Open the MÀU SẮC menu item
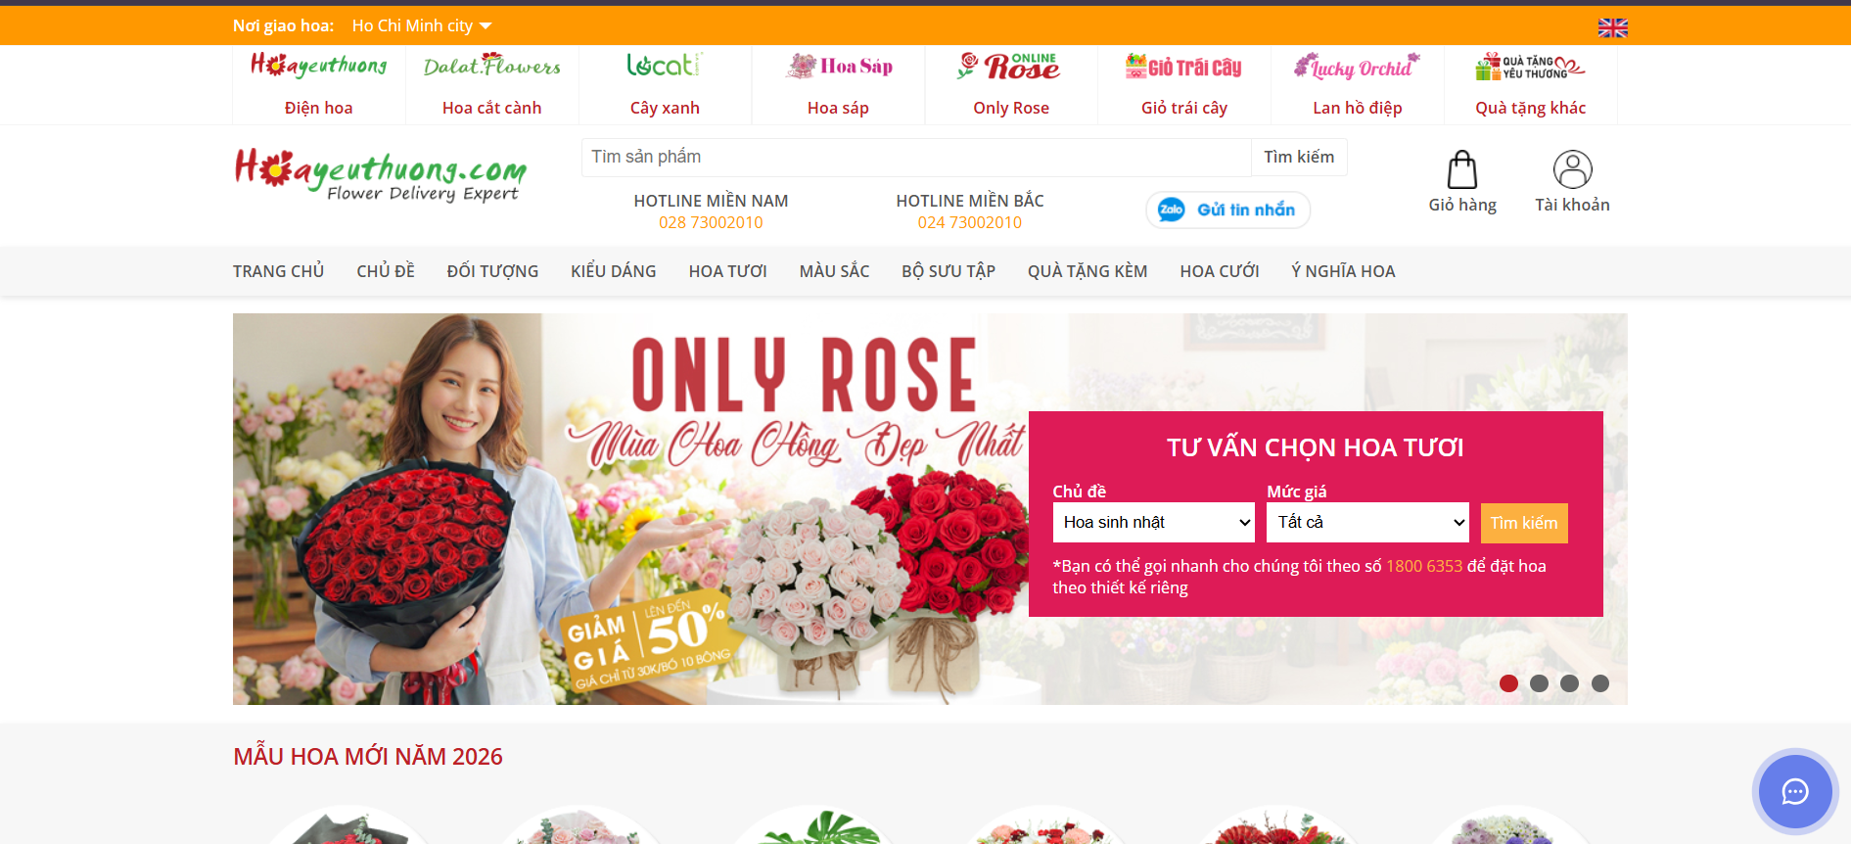This screenshot has width=1851, height=844. (834, 271)
